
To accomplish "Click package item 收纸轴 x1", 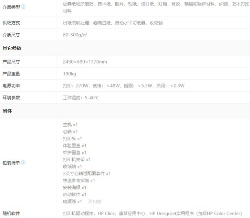I will pos(72,167).
